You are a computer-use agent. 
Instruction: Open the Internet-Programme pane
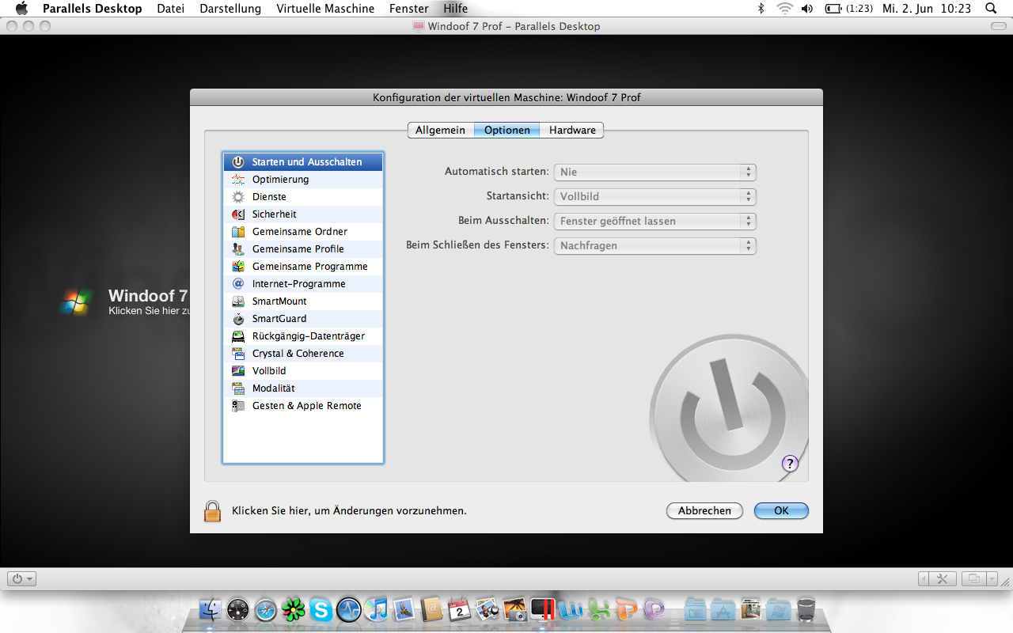(303, 283)
